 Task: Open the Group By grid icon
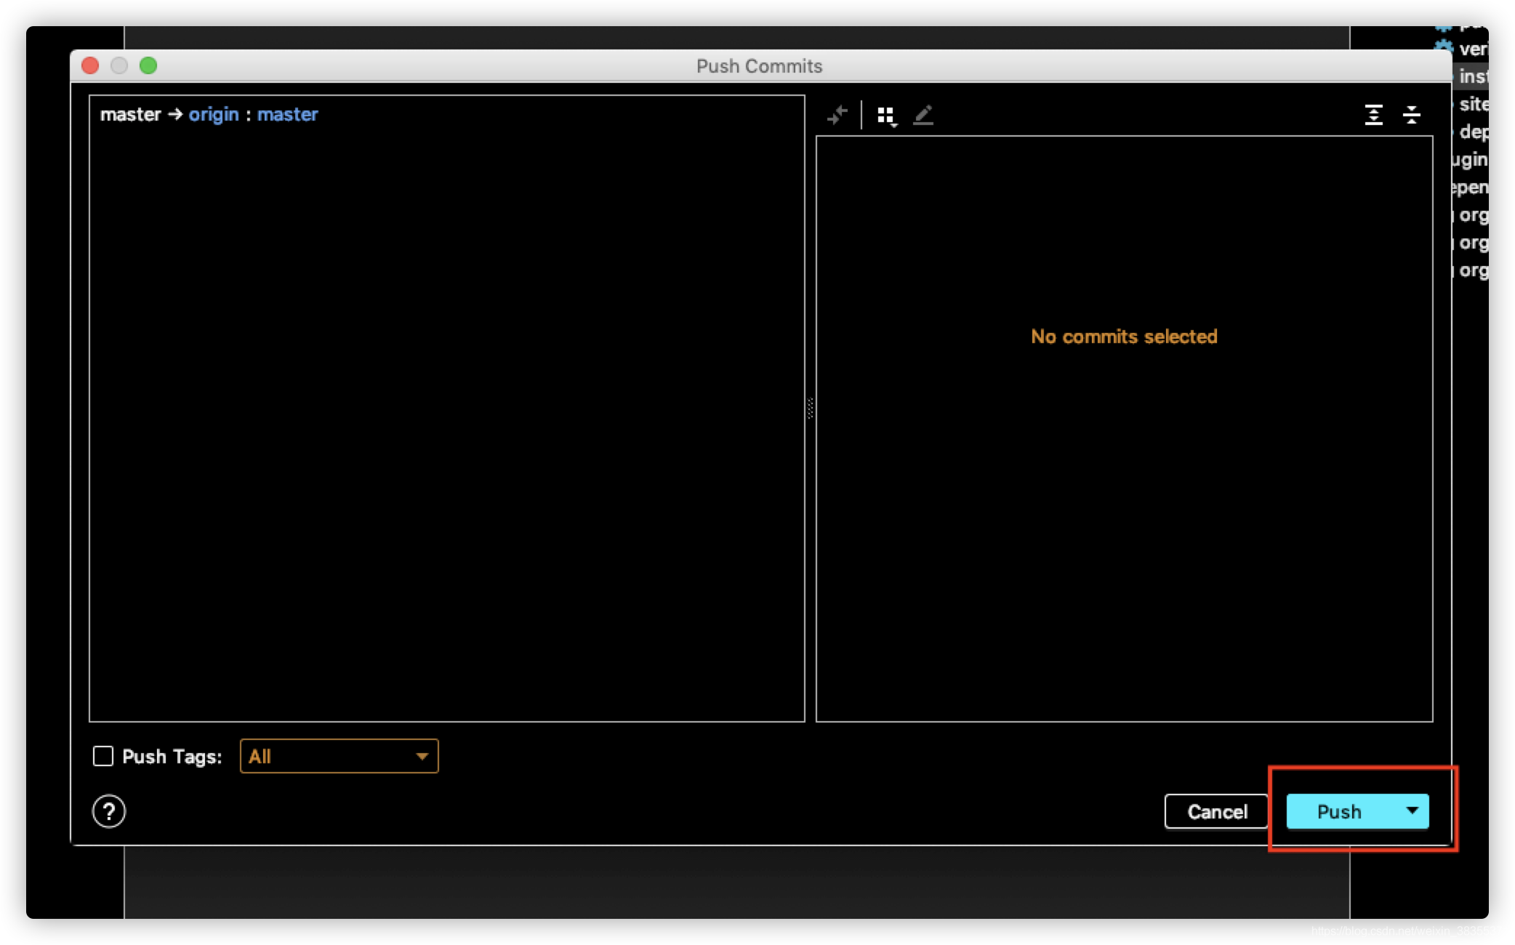coord(886,115)
